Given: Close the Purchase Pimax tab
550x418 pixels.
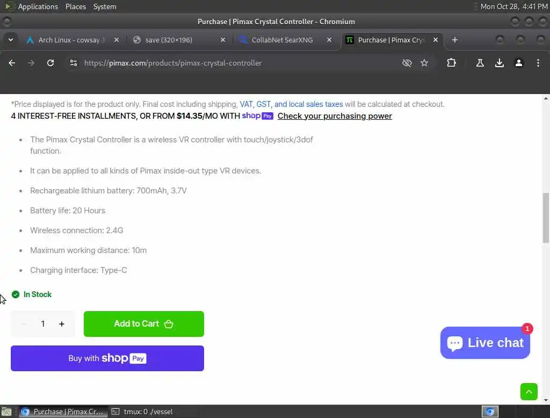Looking at the screenshot, I should (435, 40).
